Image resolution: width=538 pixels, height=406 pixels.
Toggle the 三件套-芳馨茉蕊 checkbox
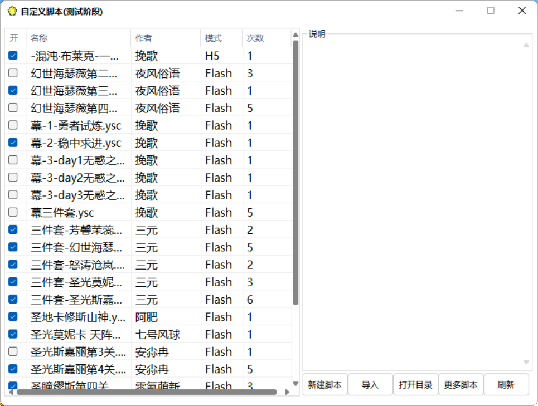tap(13, 229)
